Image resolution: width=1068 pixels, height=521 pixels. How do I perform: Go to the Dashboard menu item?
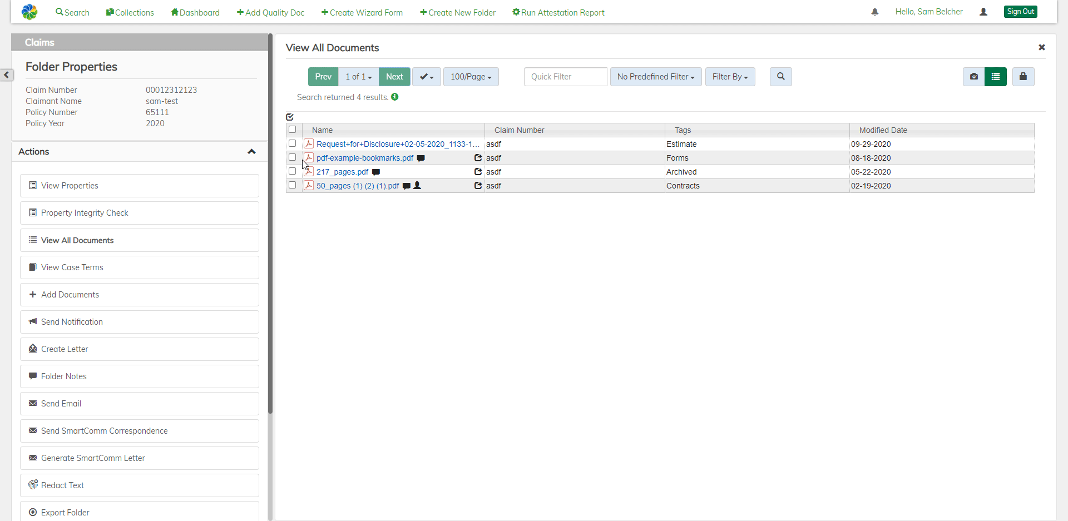[194, 12]
